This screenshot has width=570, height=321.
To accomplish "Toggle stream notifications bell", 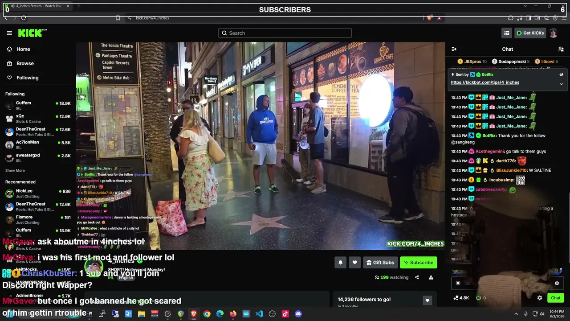I will 341,263.
